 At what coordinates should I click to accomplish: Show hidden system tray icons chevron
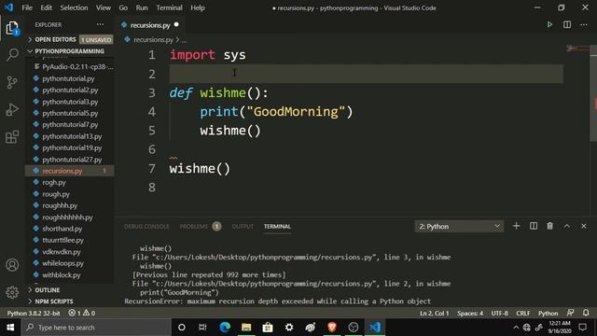[516, 328]
